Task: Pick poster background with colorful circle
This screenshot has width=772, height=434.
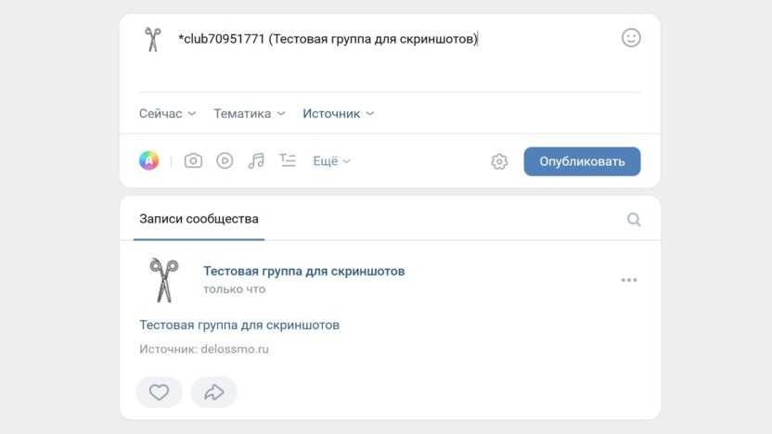Action: [149, 160]
